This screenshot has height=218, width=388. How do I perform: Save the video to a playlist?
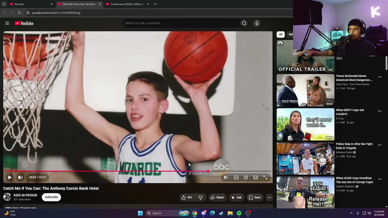coord(255,197)
